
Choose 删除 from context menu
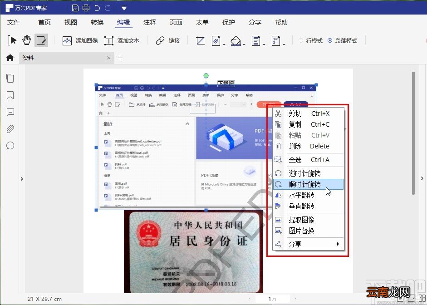pyautogui.click(x=308, y=146)
